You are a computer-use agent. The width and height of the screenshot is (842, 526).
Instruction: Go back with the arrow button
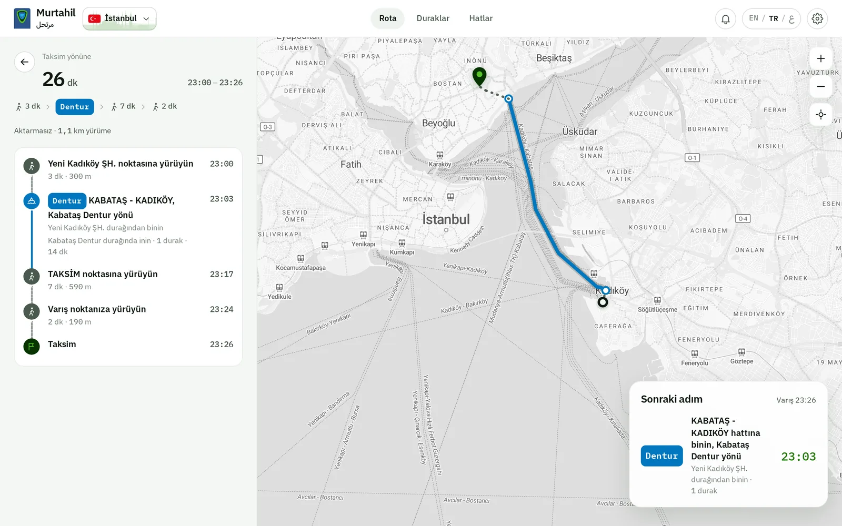(x=24, y=62)
